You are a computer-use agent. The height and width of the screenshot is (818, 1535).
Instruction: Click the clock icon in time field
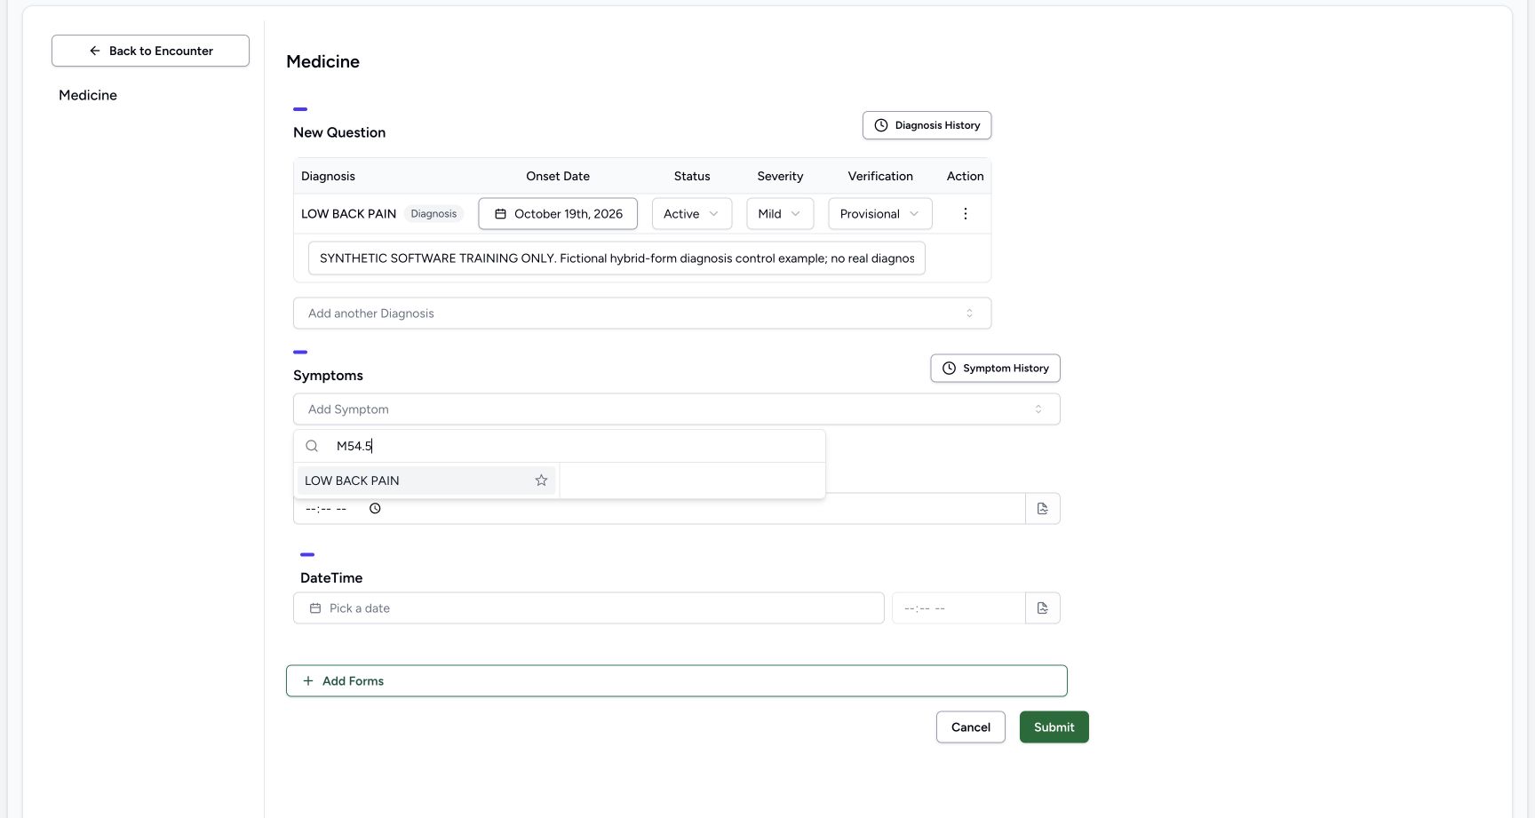pyautogui.click(x=375, y=509)
